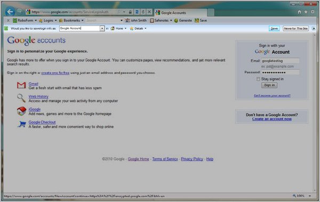Image resolution: width=320 pixels, height=202 pixels.
Task: Stop loading with the address bar X icon
Action: click(149, 12)
